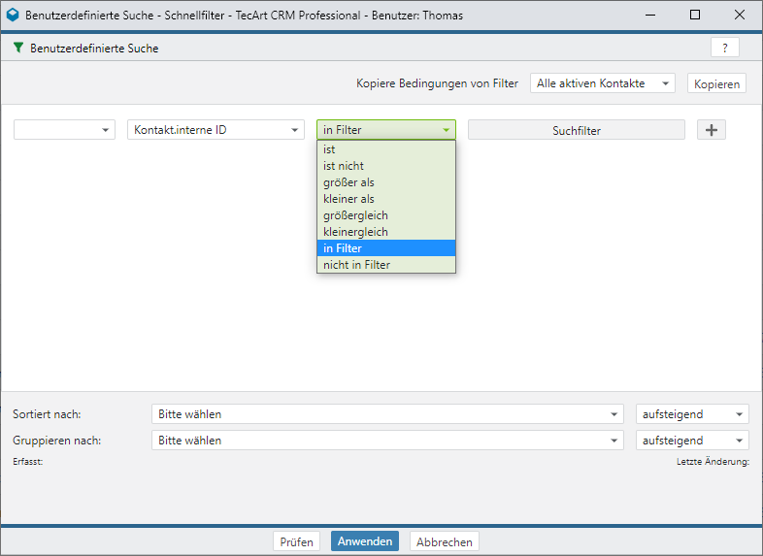
Task: Pick 'nicht in Filter' option
Action: [385, 265]
